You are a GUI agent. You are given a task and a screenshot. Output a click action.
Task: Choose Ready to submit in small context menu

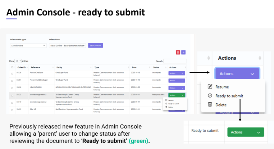click(x=174, y=104)
